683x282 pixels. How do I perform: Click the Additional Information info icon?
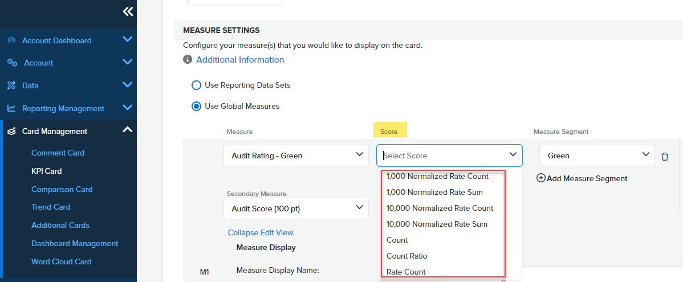point(187,60)
